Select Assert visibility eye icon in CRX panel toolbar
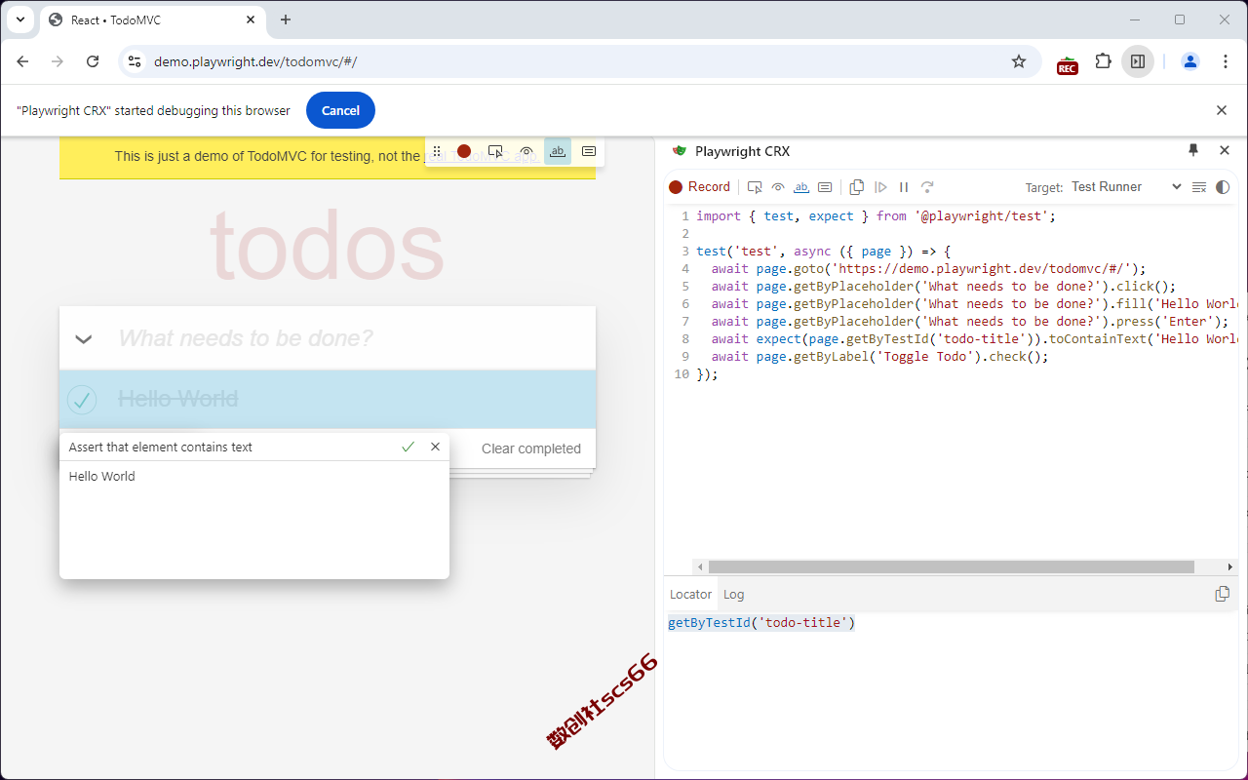 click(778, 187)
